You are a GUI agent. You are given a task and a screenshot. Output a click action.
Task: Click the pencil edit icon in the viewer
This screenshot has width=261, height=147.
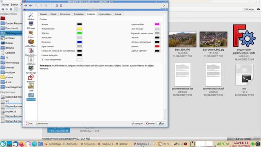click(x=164, y=5)
